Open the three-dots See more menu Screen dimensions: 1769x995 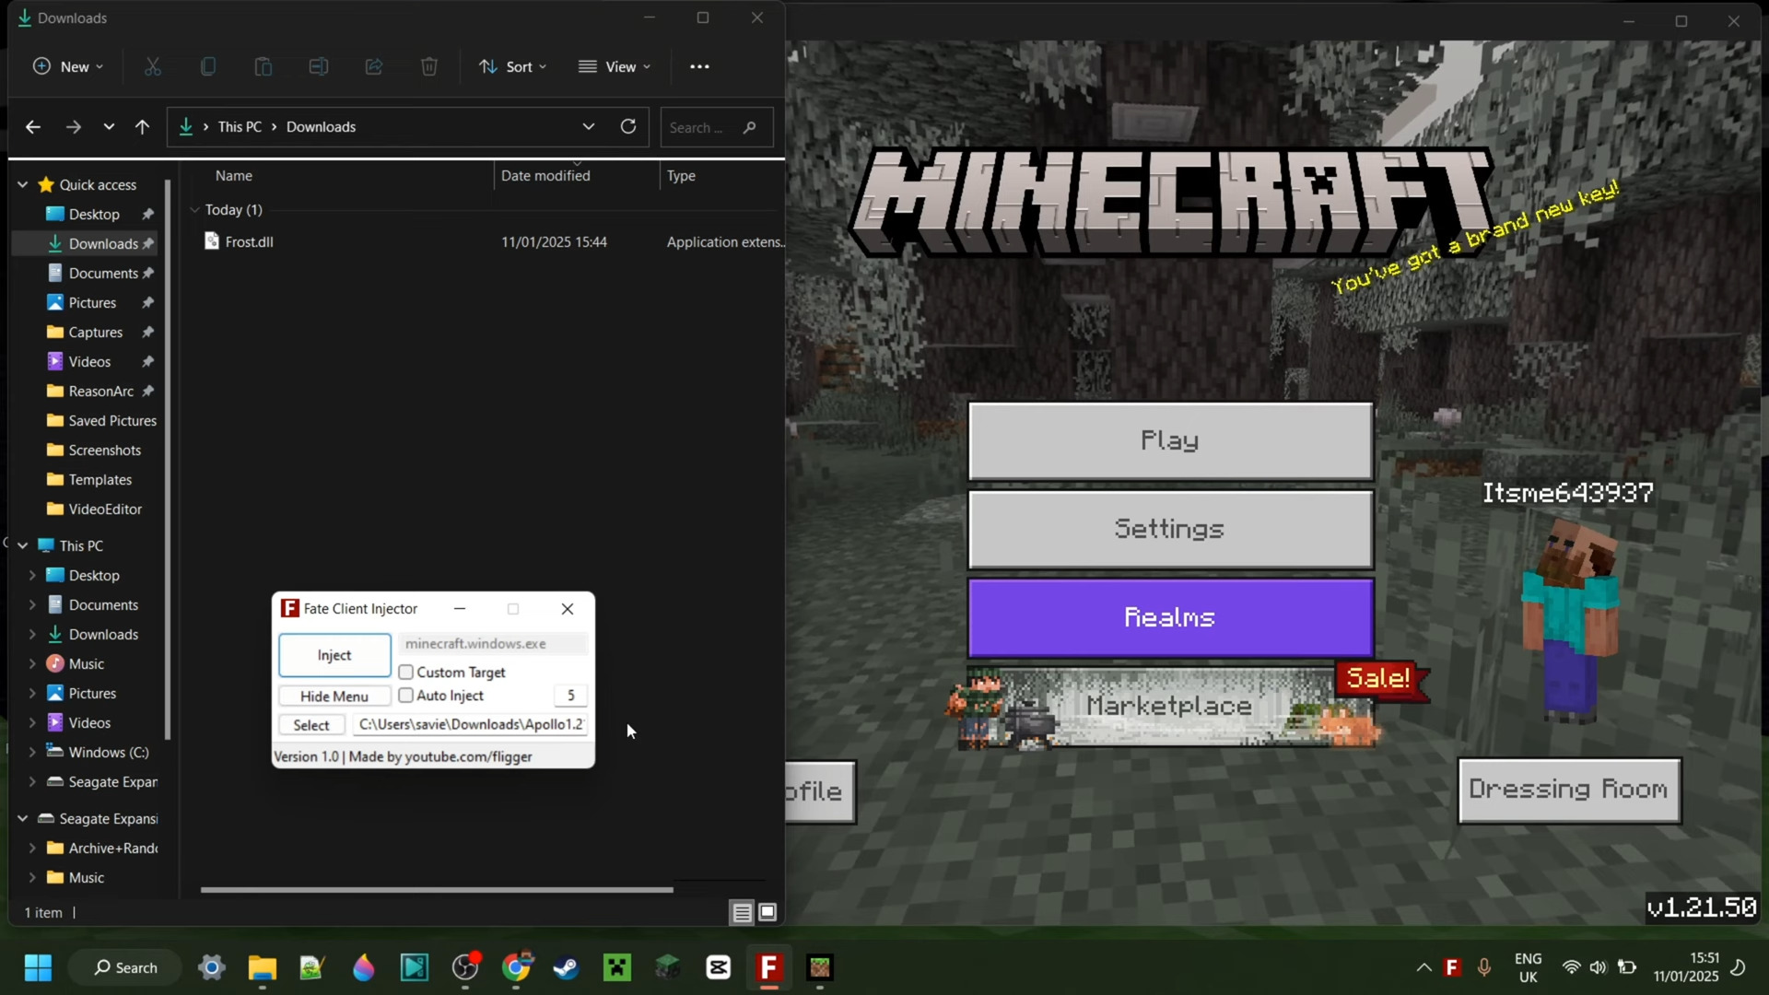coord(699,66)
